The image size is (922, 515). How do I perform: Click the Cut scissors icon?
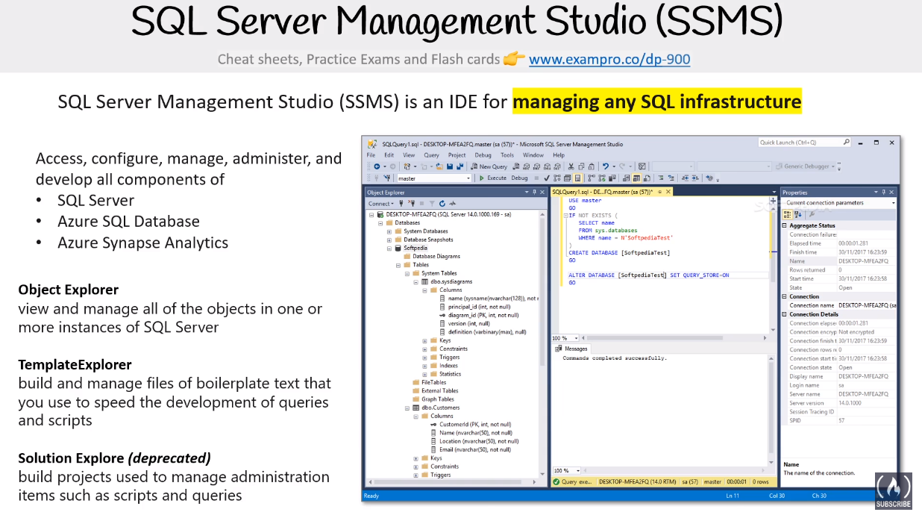pos(571,166)
